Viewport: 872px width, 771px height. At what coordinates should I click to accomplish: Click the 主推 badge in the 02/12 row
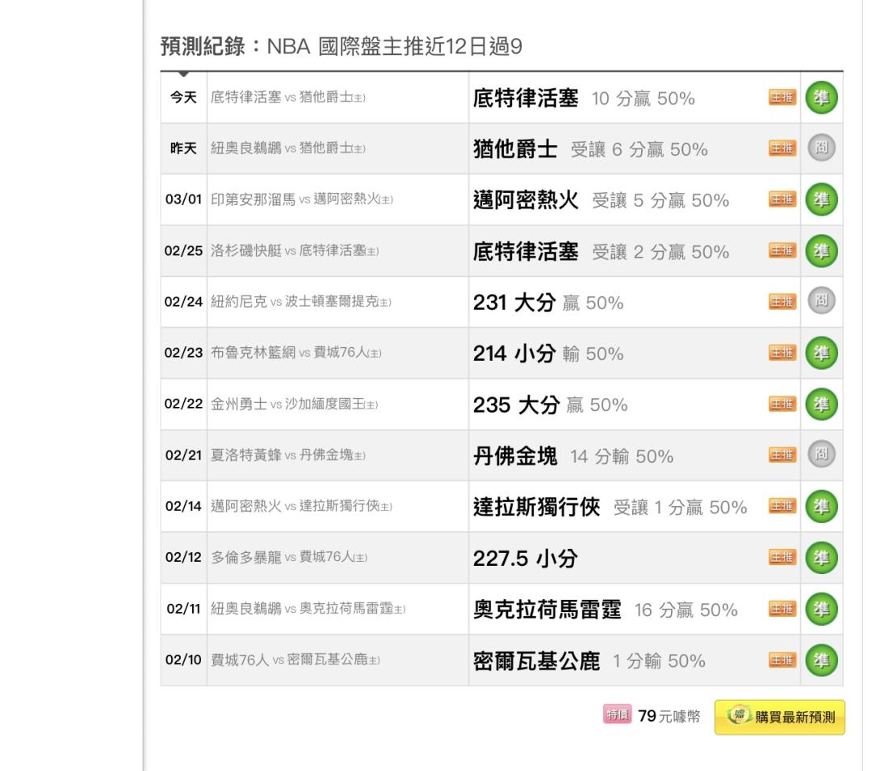click(x=782, y=558)
